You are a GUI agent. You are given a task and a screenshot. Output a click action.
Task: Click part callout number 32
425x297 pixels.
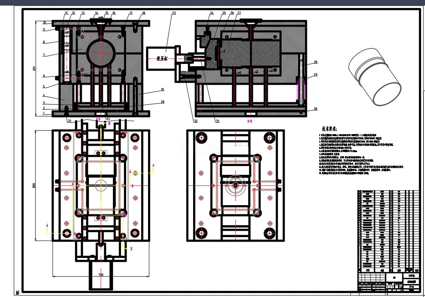click(x=196, y=121)
